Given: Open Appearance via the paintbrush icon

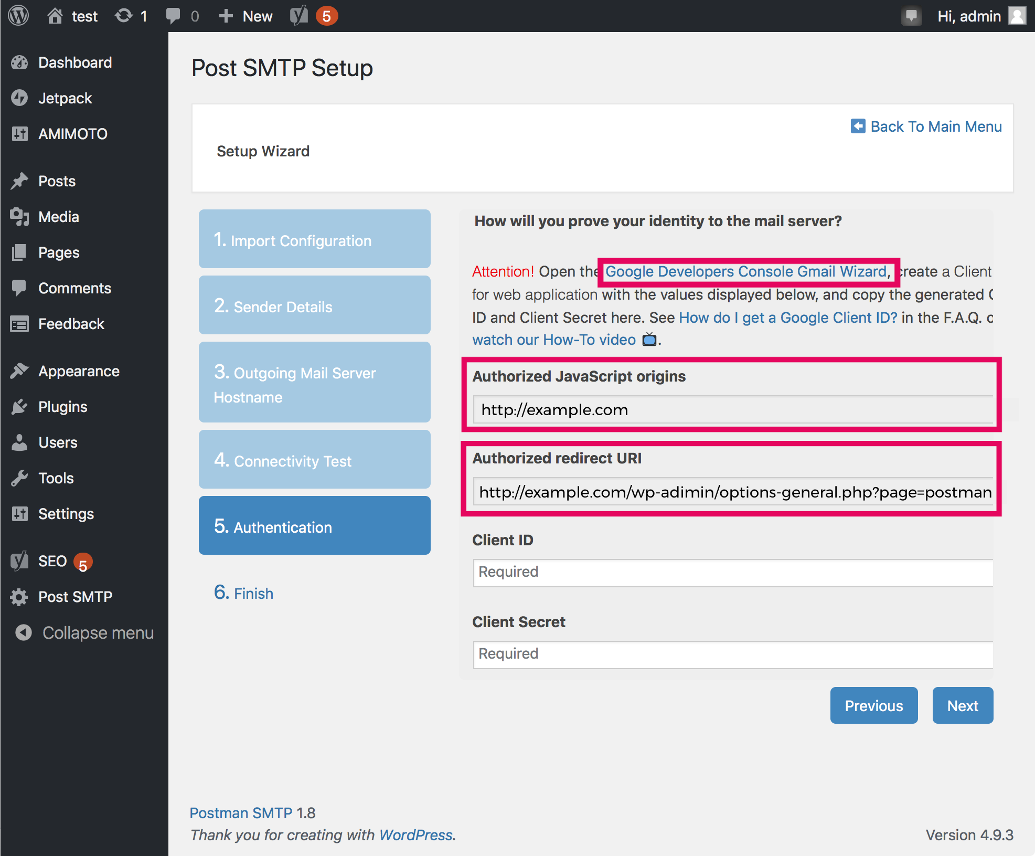Looking at the screenshot, I should tap(19, 371).
